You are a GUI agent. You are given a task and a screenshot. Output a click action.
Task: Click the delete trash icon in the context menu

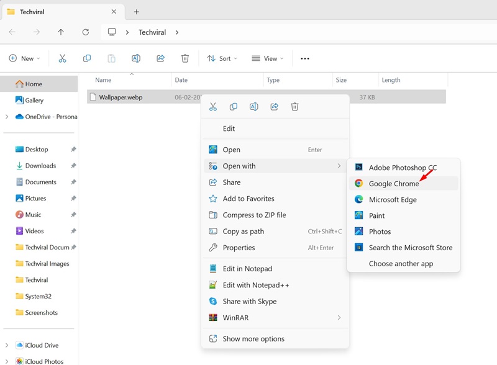(294, 107)
